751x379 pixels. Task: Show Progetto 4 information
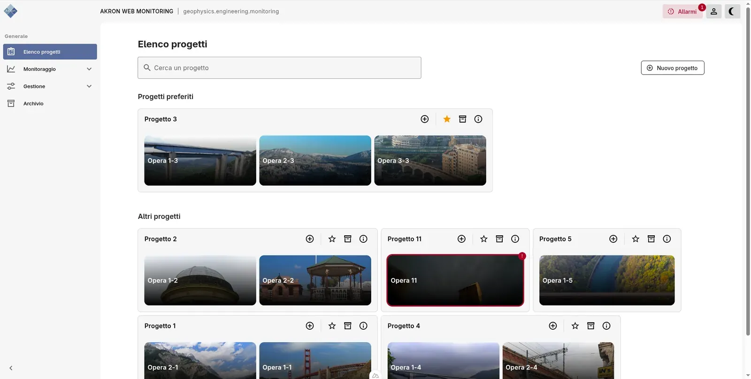point(606,326)
